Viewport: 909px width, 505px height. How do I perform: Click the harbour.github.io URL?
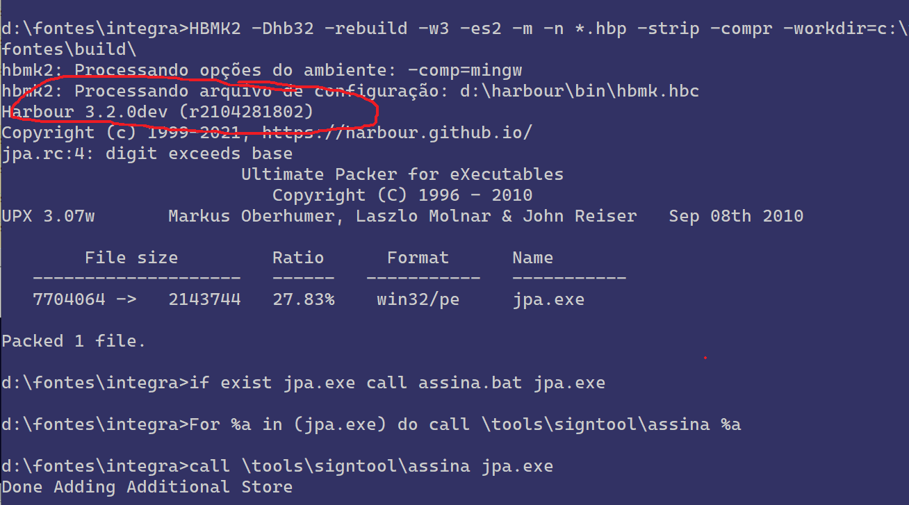pyautogui.click(x=397, y=133)
